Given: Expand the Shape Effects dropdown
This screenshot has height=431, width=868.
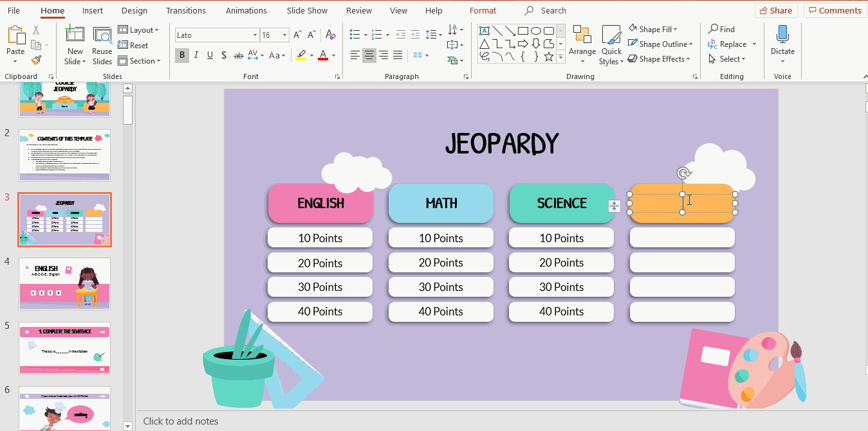Looking at the screenshot, I should [x=660, y=58].
